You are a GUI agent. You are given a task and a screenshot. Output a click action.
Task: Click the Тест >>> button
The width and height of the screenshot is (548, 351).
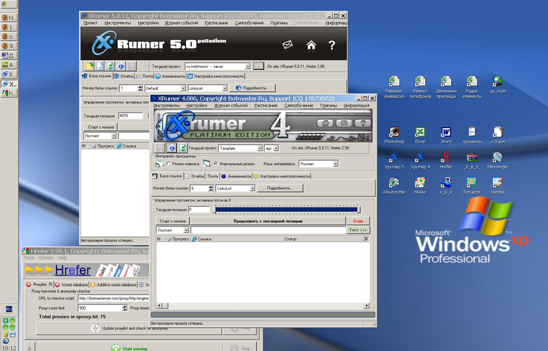[x=358, y=230]
